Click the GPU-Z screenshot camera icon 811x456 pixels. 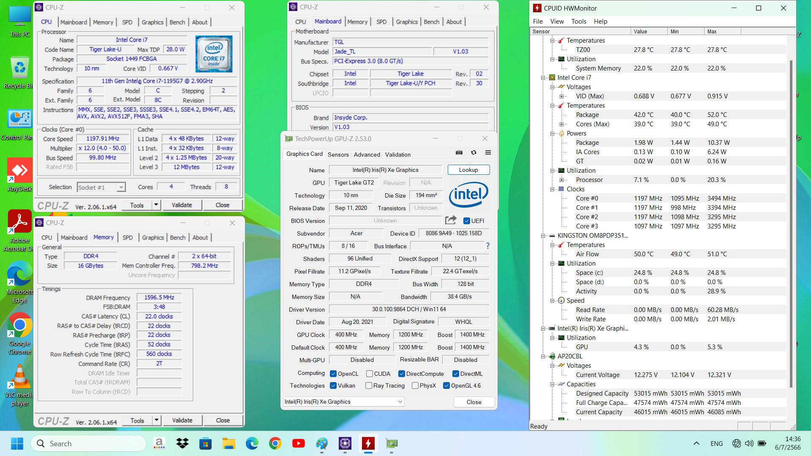[x=459, y=152]
